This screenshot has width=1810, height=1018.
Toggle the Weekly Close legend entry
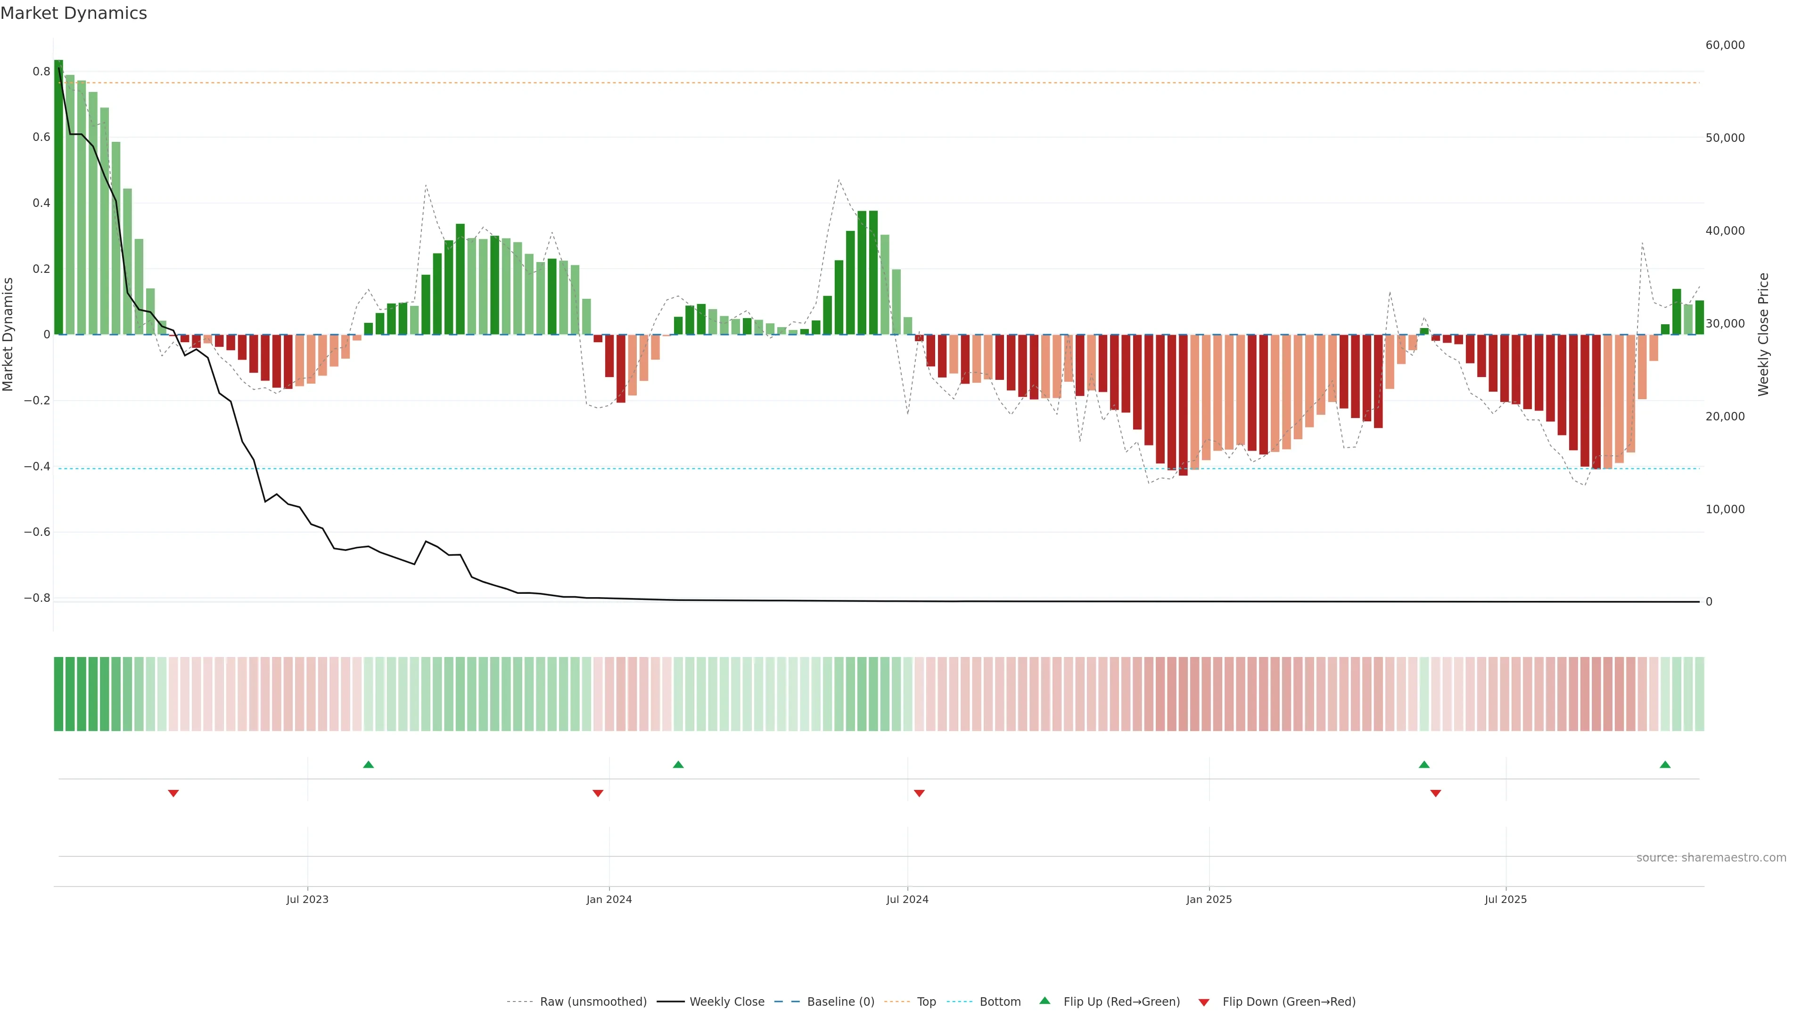[726, 1002]
